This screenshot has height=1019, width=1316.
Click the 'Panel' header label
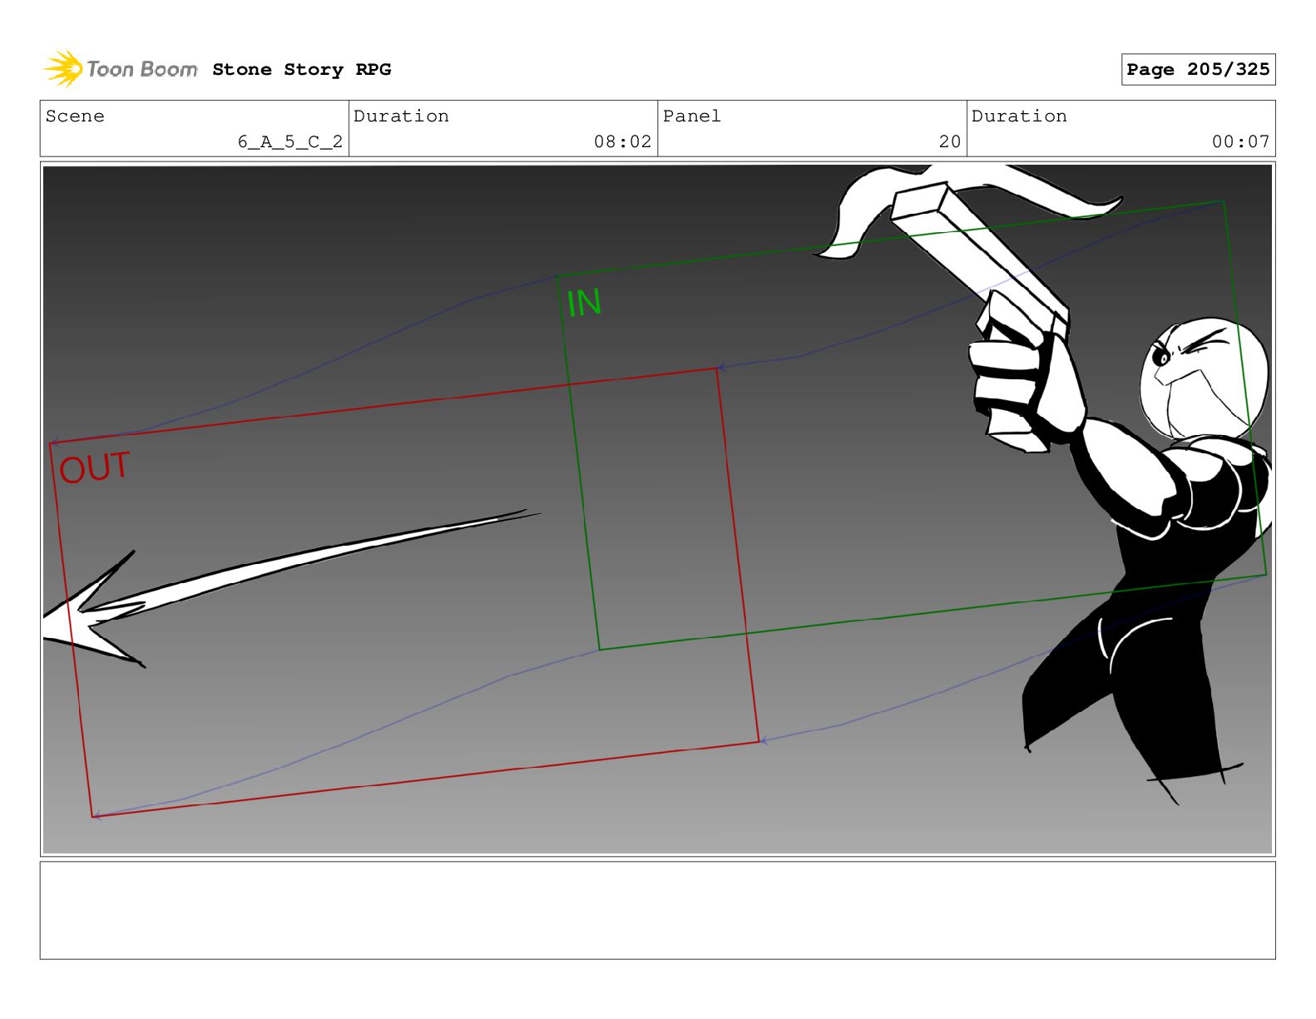[x=691, y=116]
